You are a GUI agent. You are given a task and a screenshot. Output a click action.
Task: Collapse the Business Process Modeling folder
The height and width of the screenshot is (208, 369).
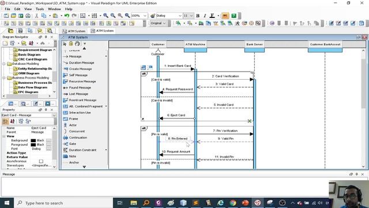pyautogui.click(x=4, y=78)
